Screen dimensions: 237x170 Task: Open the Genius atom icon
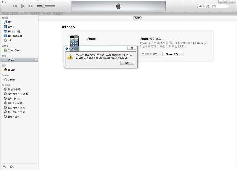tap(5, 80)
